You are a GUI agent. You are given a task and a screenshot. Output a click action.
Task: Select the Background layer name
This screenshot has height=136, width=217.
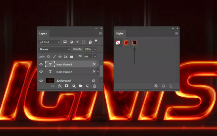tap(64, 81)
